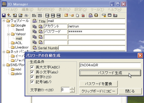Click the masked password value field
This screenshot has width=144, height=103.
click(97, 32)
